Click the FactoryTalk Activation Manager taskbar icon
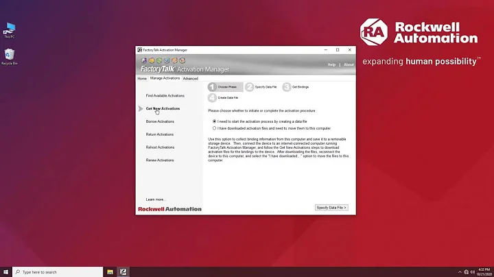This screenshot has height=277, width=494. click(123, 272)
